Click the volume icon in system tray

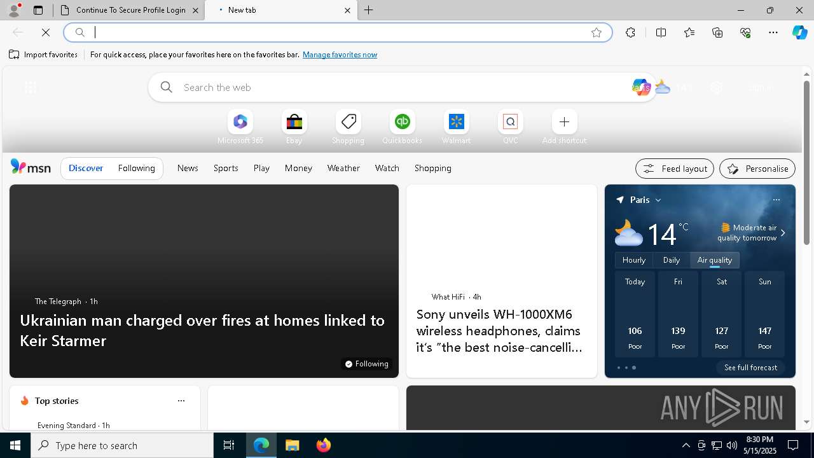732,445
